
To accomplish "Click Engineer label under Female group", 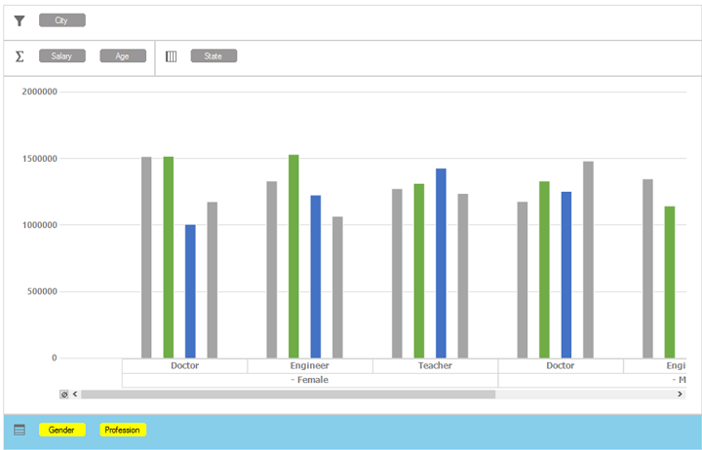I will coord(310,366).
